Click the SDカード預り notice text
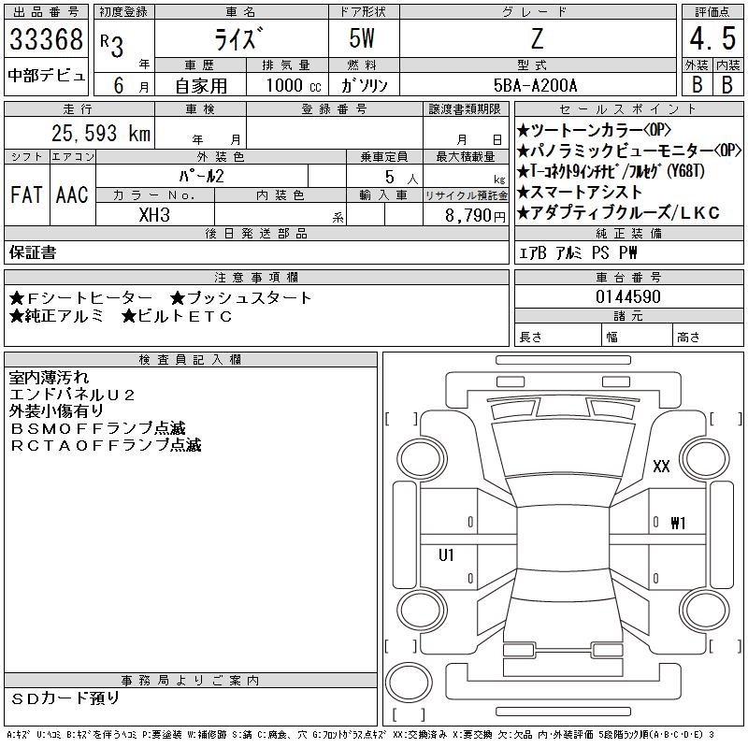This screenshot has height=748, width=748. pyautogui.click(x=65, y=698)
